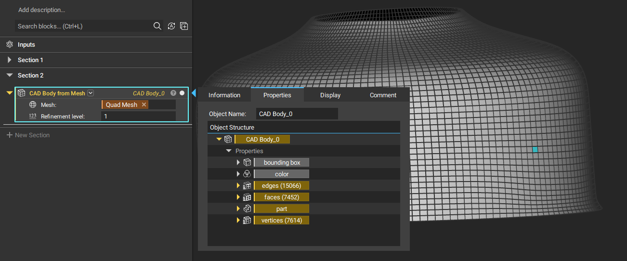The height and width of the screenshot is (261, 627).
Task: Expand the faces (7452) node
Action: click(238, 197)
